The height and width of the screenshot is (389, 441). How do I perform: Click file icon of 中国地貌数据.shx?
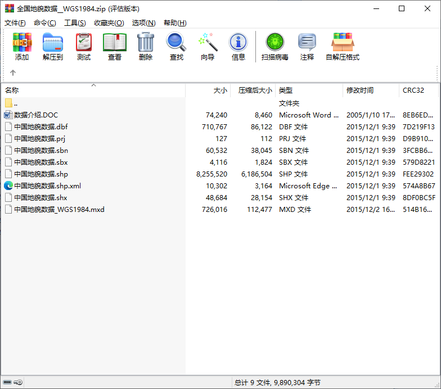tap(8, 197)
